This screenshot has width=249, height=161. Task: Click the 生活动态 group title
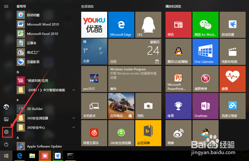point(87,6)
